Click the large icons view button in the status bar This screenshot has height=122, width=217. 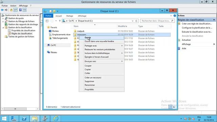coord(174,107)
